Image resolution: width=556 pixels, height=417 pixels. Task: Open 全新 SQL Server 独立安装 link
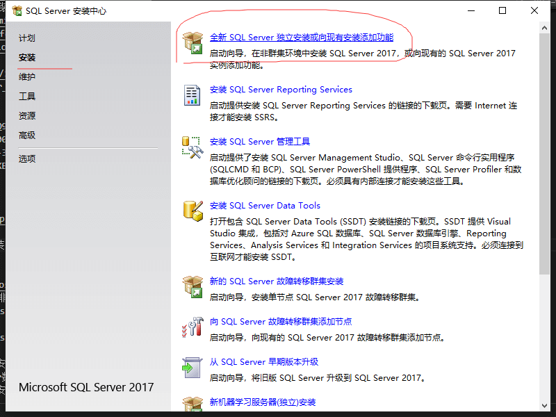tap(301, 38)
